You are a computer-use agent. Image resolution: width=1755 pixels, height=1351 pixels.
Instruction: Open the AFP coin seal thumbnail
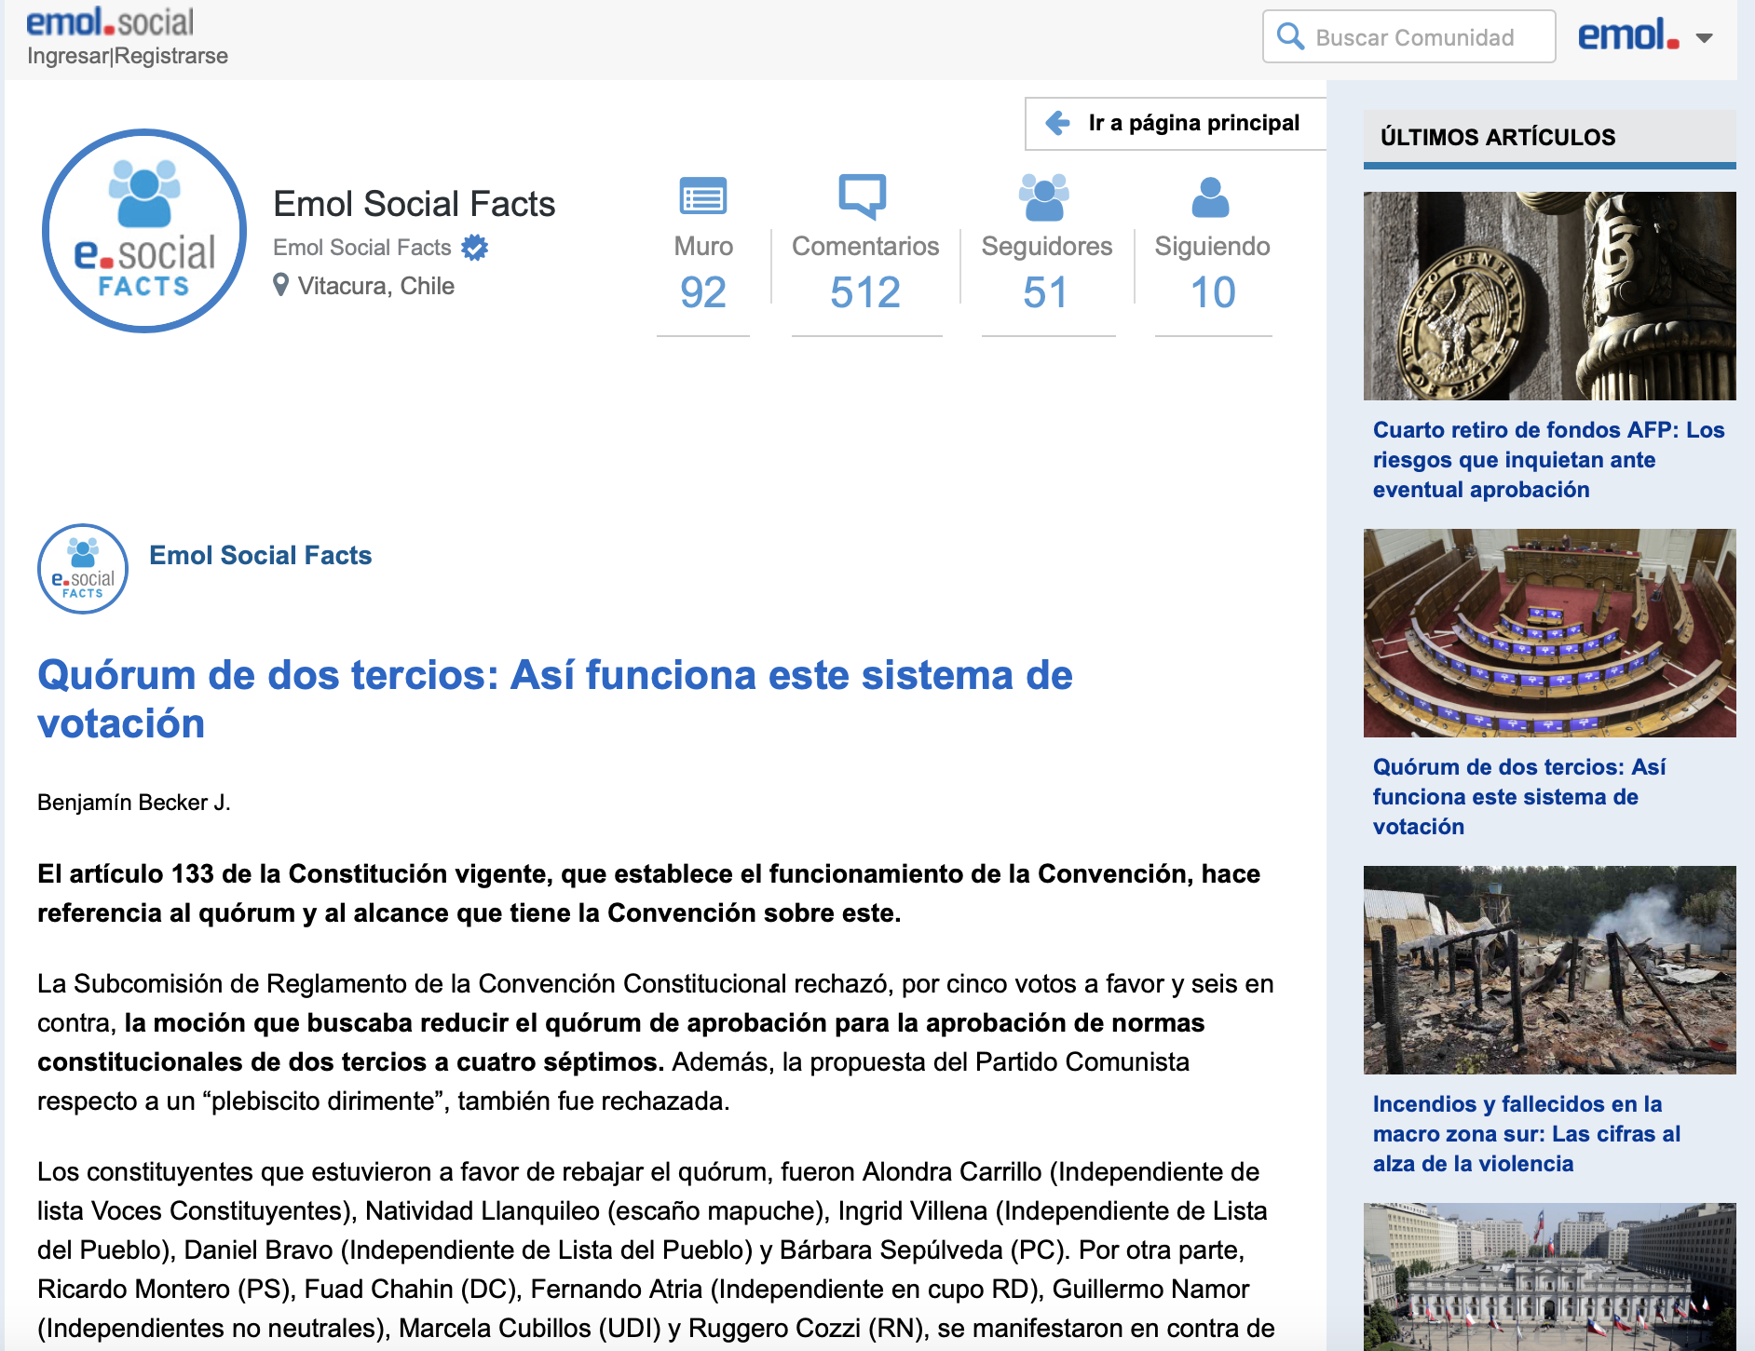(1549, 296)
